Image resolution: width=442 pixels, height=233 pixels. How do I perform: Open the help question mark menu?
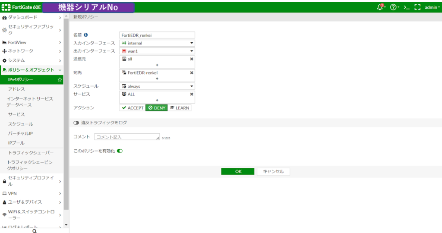pos(393,7)
